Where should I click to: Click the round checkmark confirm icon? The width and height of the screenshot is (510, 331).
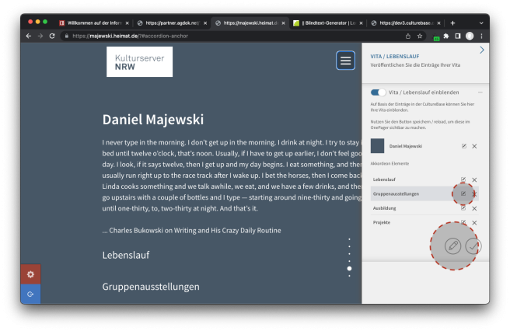(x=473, y=246)
